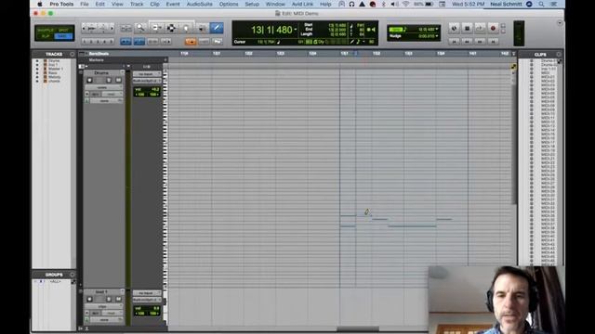This screenshot has height=334, width=595.
Task: Open the AudioSuite menu
Action: click(x=200, y=4)
